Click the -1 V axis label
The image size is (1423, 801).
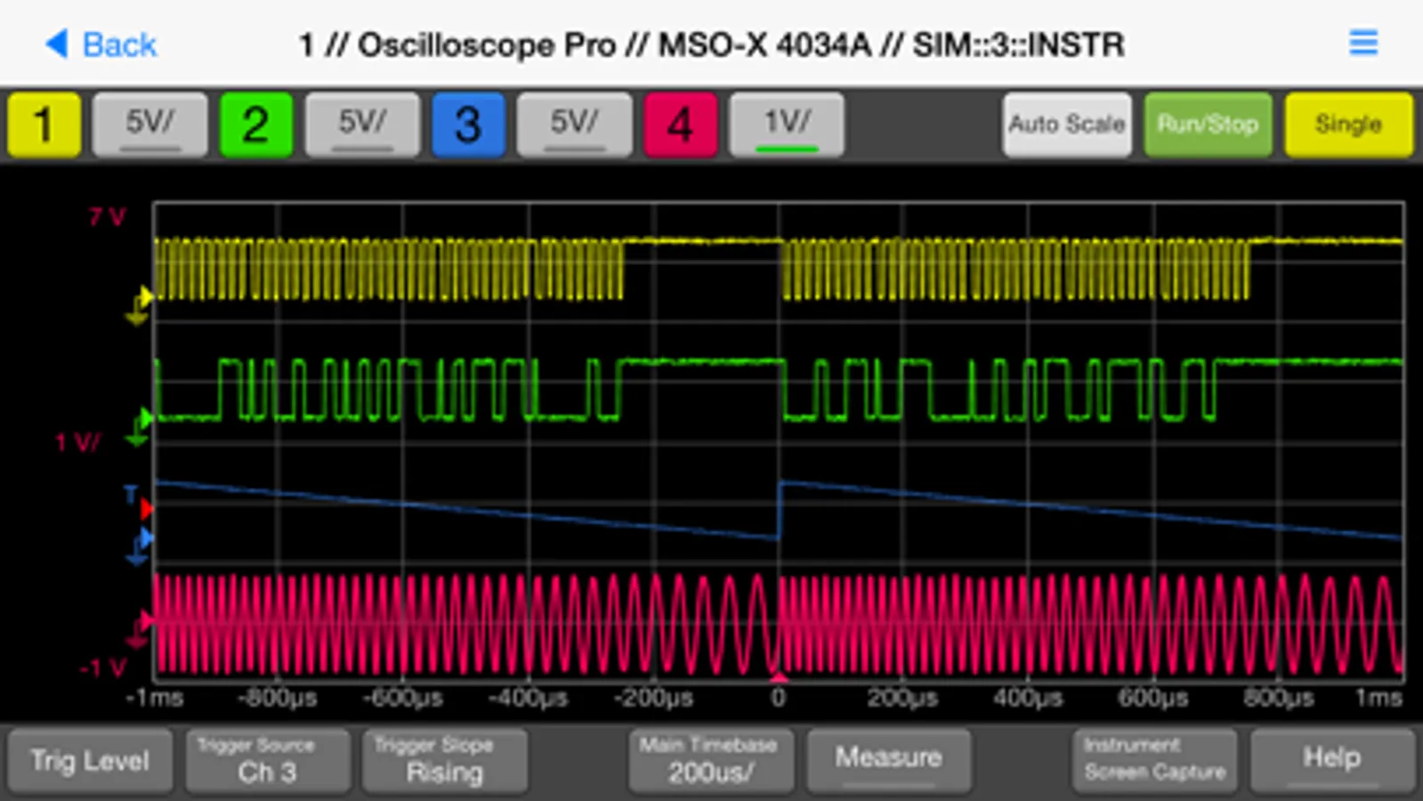(103, 668)
